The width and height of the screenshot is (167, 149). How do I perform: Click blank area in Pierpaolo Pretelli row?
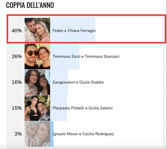137,108
